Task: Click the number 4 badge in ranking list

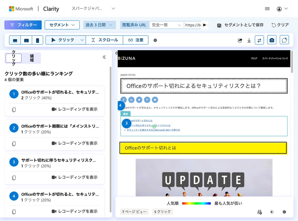Action: pyautogui.click(x=14, y=196)
